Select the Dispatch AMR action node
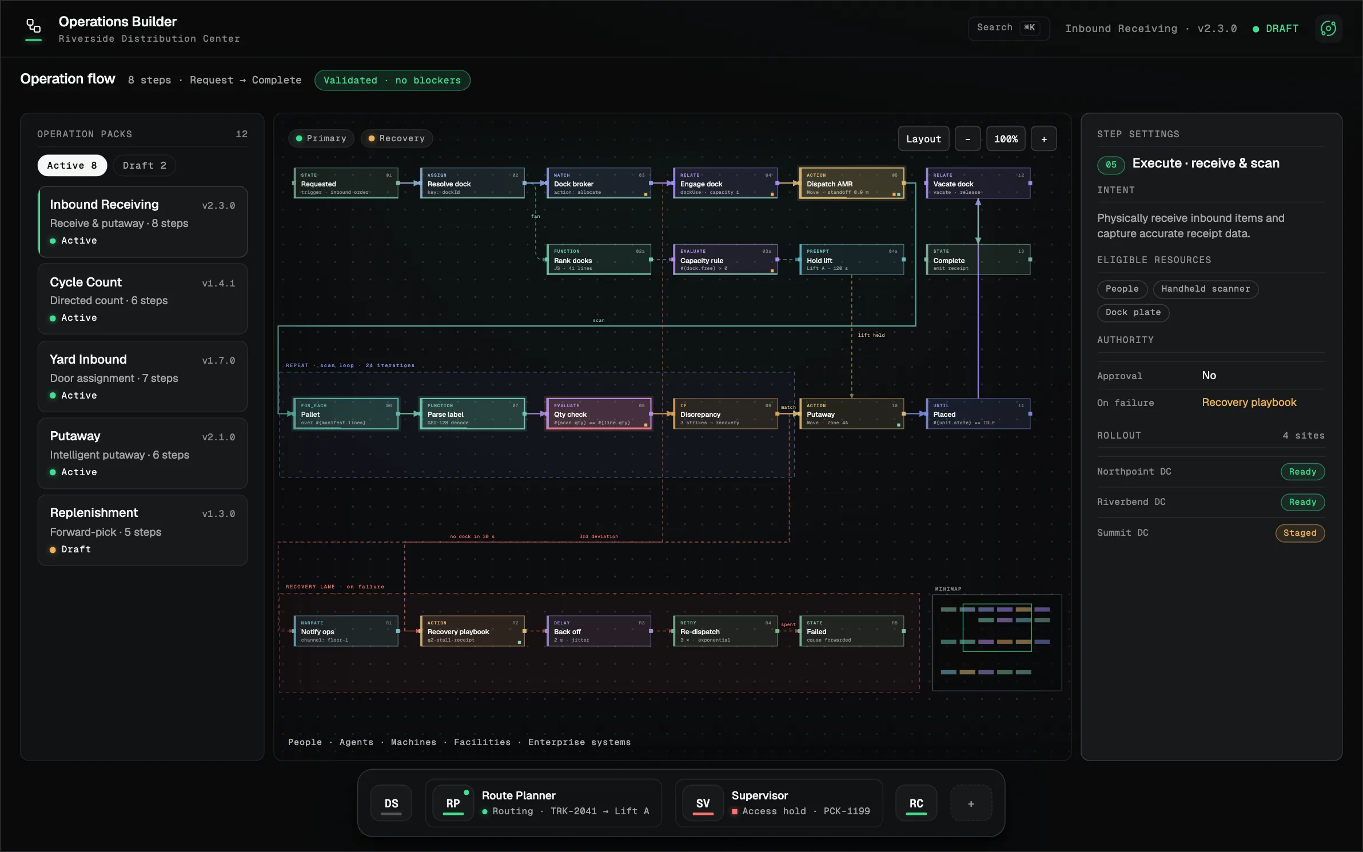The width and height of the screenshot is (1363, 852). [851, 183]
